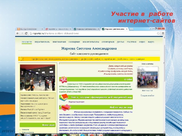182x136 pixels.
Task: Click the stacked books icon
Action: 64,97
